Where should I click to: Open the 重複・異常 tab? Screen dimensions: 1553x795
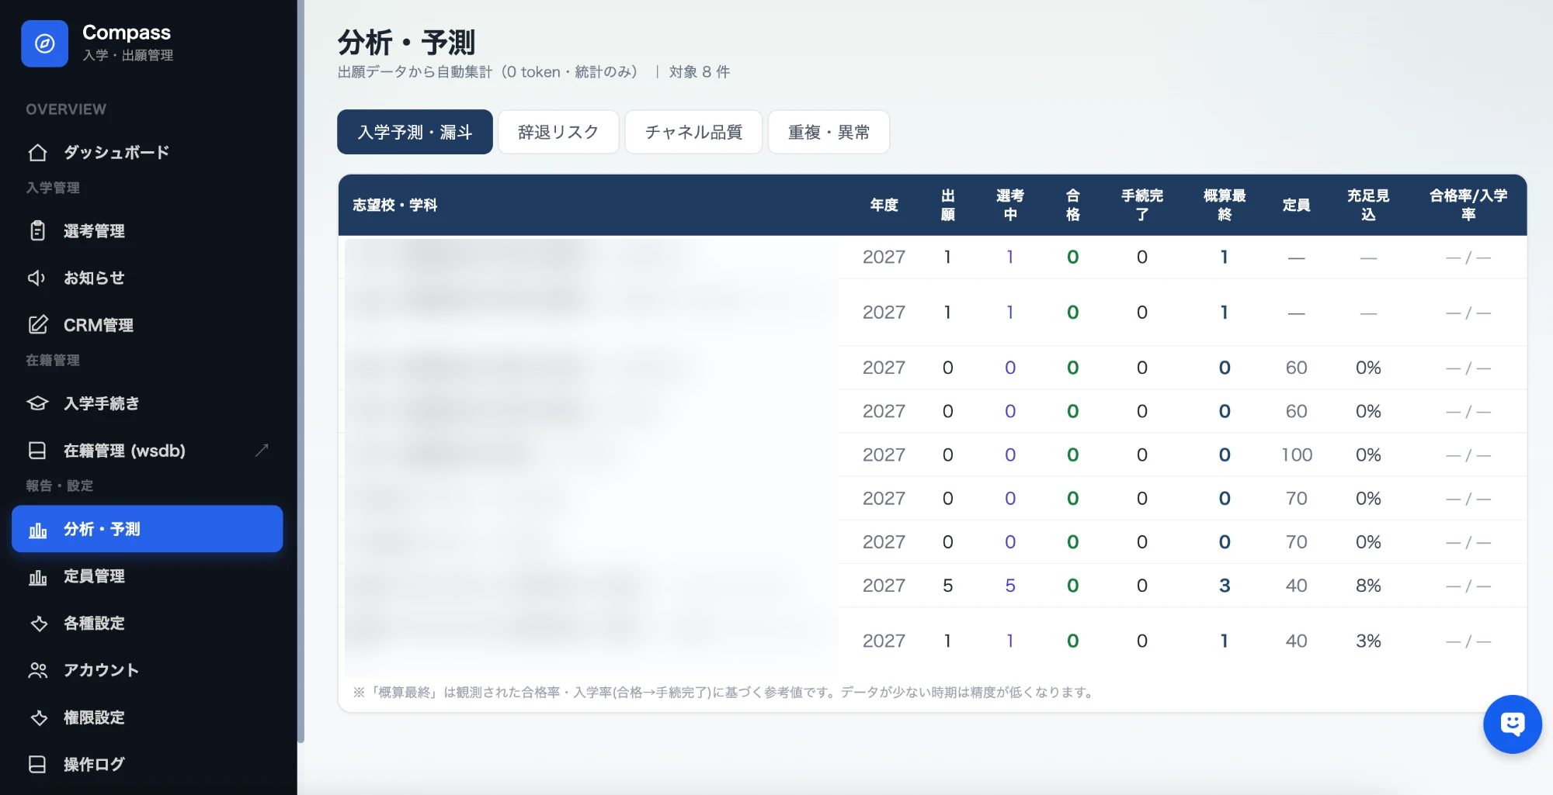pos(829,132)
